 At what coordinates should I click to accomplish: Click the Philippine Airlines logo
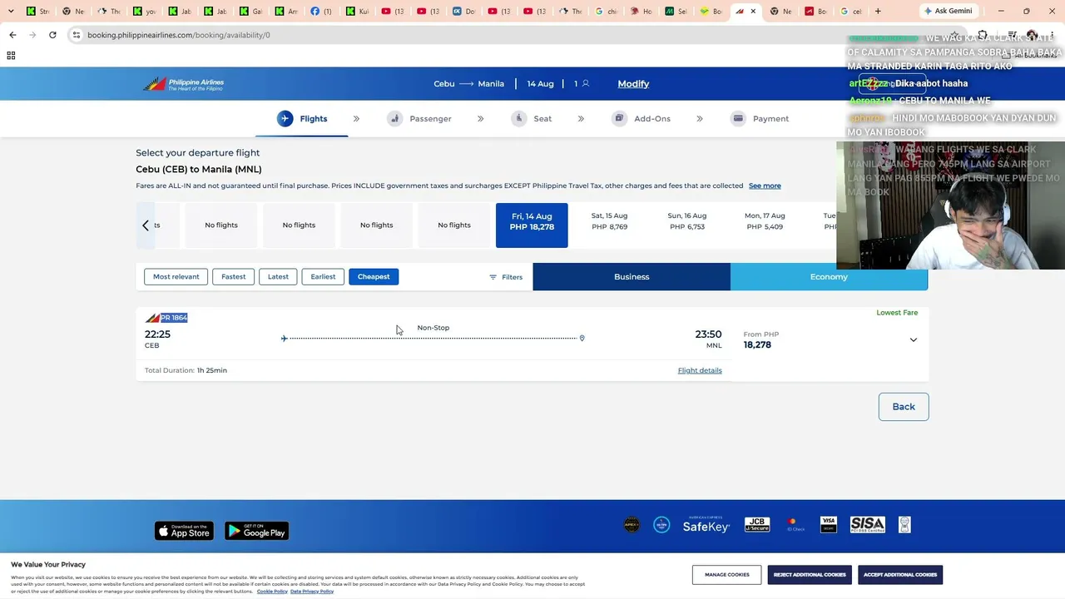click(x=183, y=84)
